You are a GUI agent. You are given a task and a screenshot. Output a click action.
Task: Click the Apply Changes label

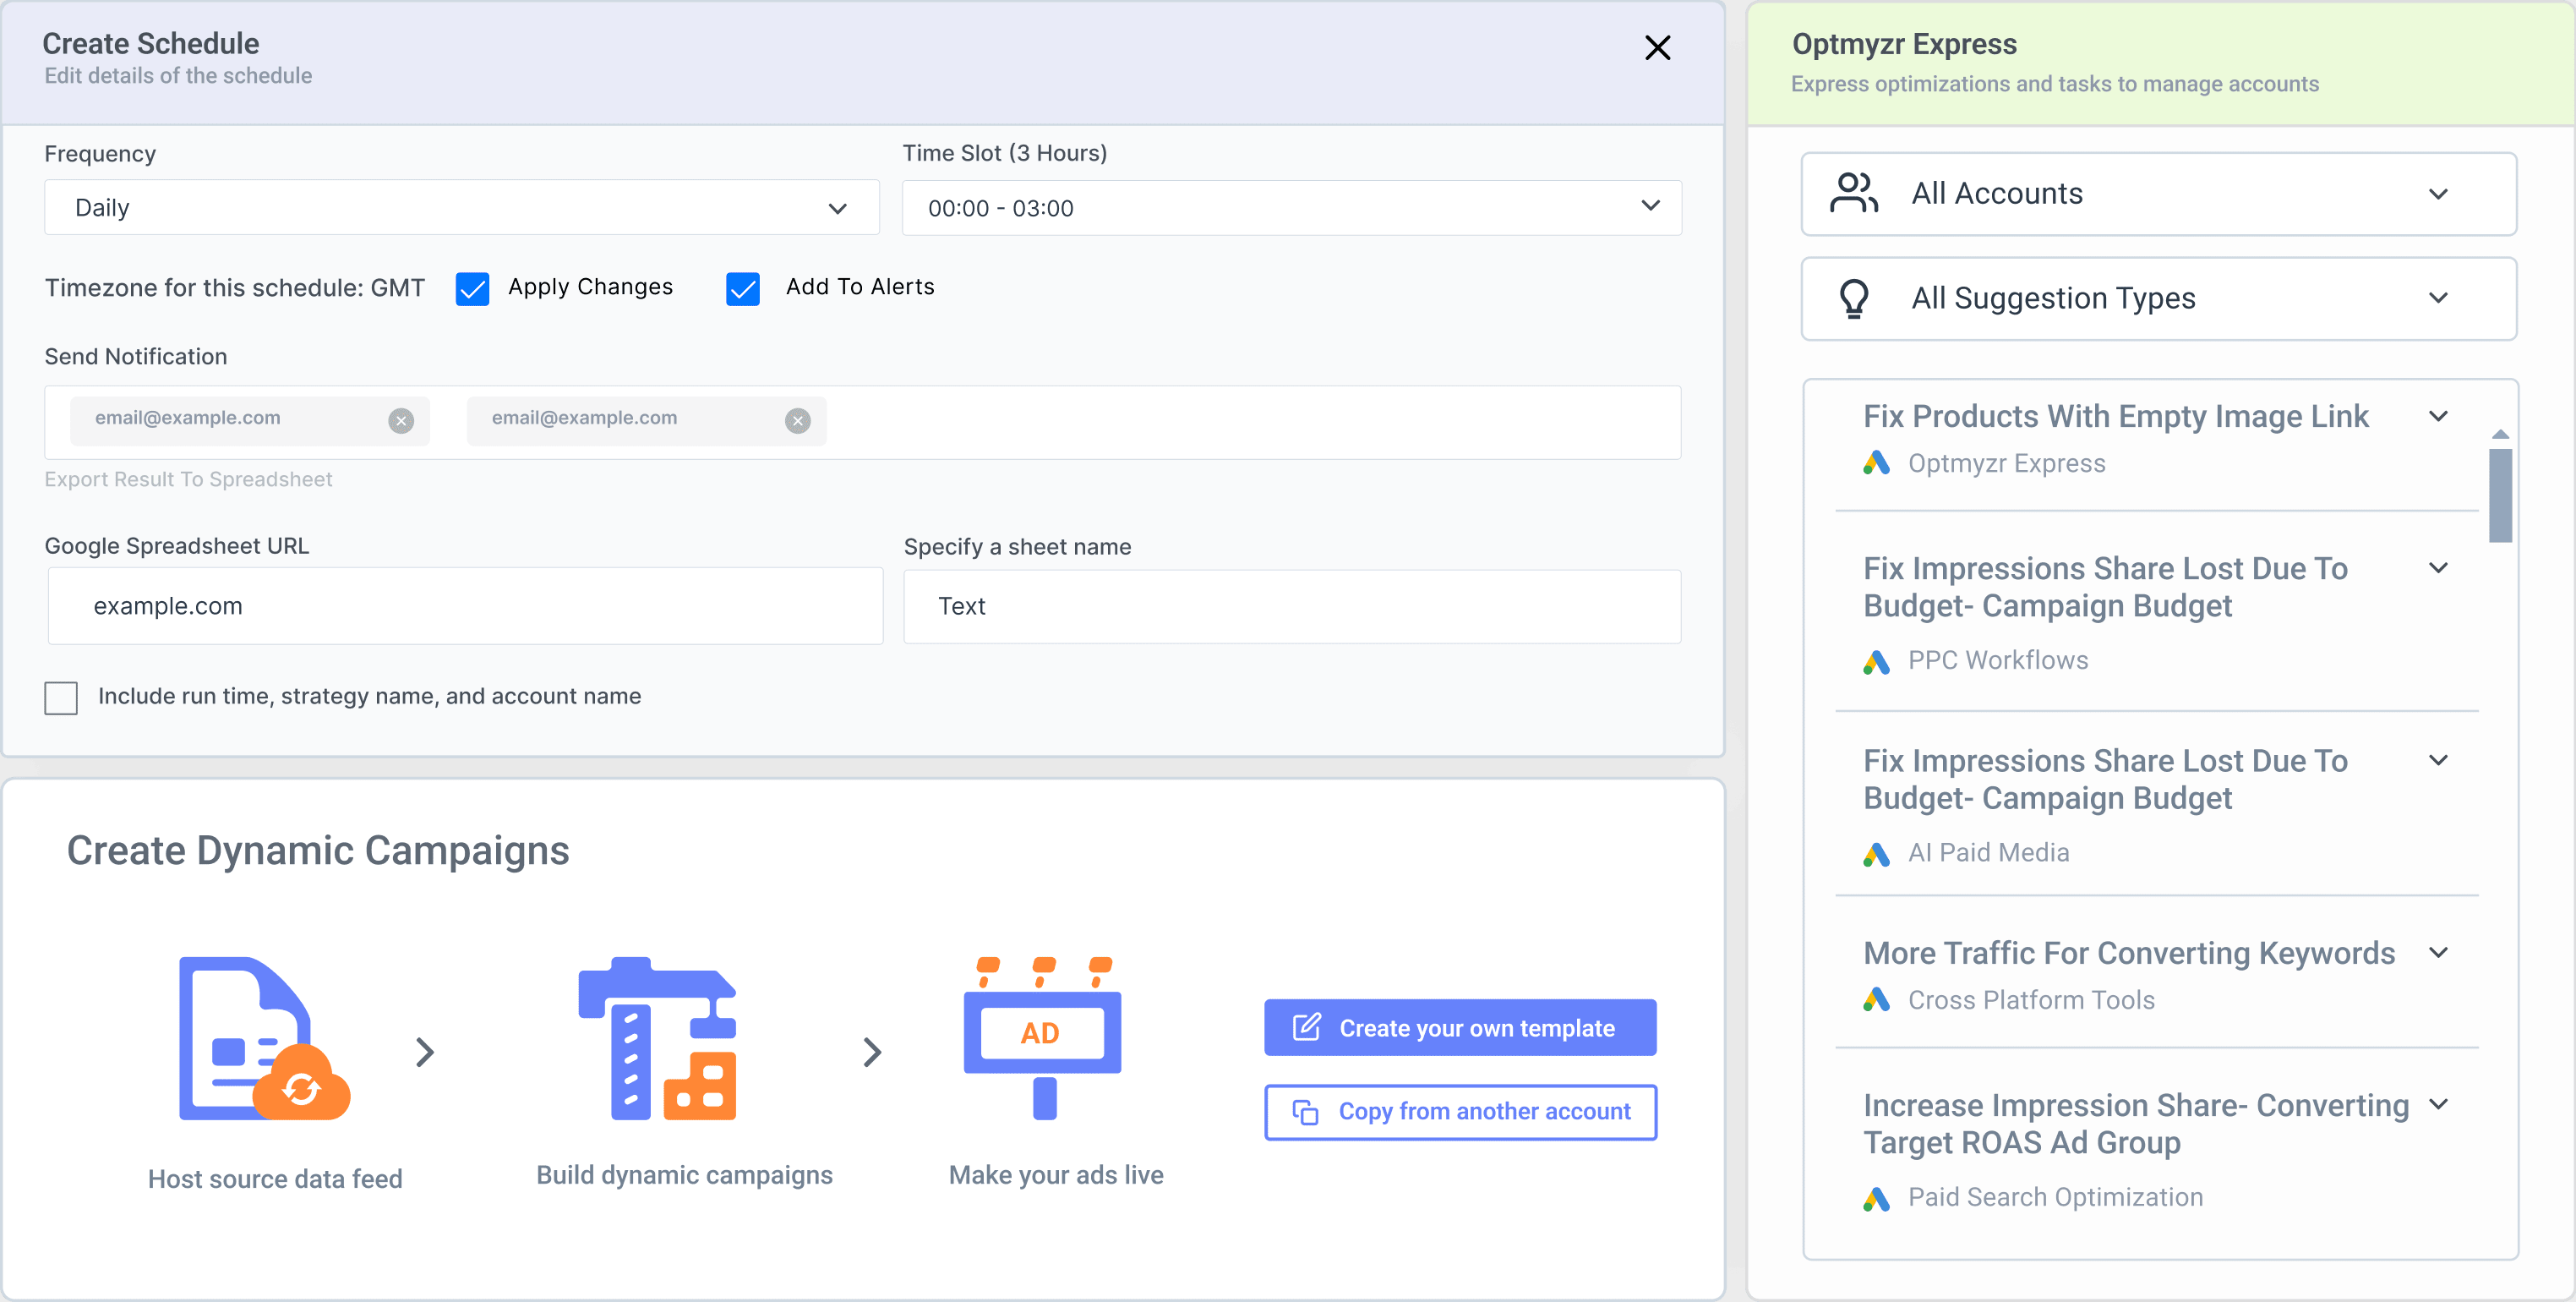tap(590, 287)
